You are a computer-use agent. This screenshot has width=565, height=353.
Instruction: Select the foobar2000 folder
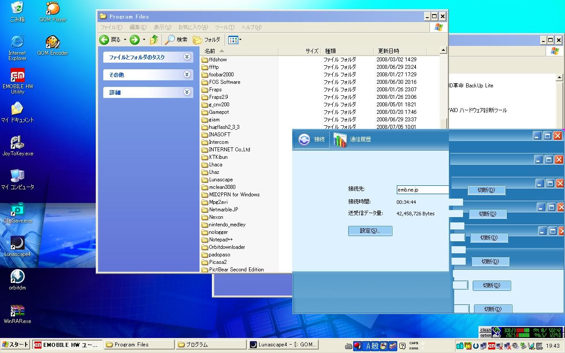218,75
